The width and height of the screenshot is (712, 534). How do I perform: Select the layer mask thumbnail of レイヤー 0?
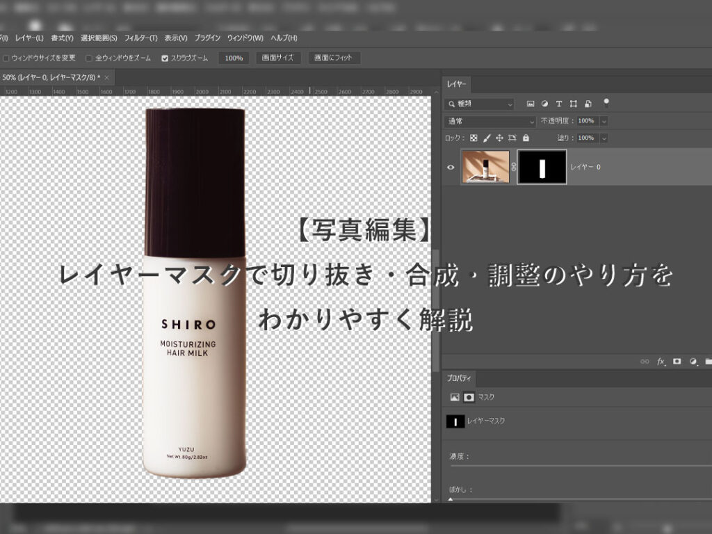point(542,166)
